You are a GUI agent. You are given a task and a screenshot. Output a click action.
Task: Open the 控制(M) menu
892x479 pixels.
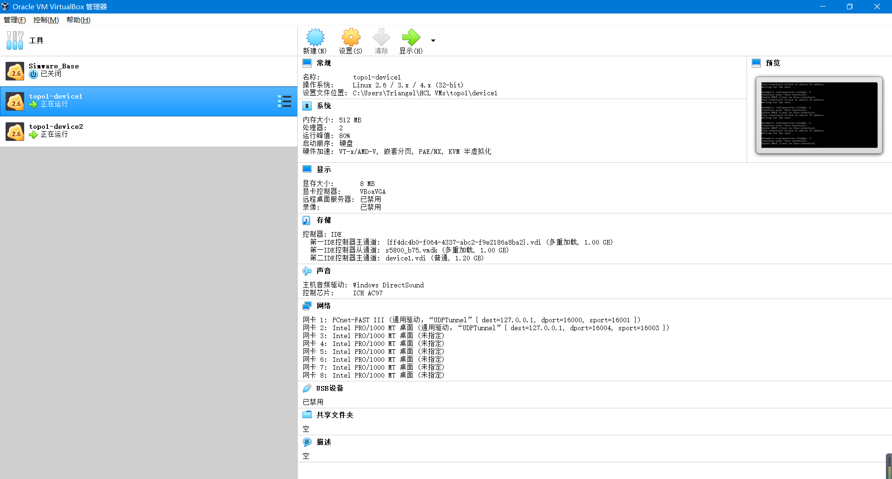pyautogui.click(x=46, y=20)
